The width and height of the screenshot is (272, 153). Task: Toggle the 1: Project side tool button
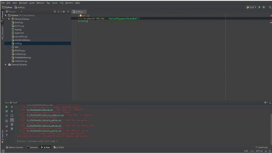click(2, 17)
